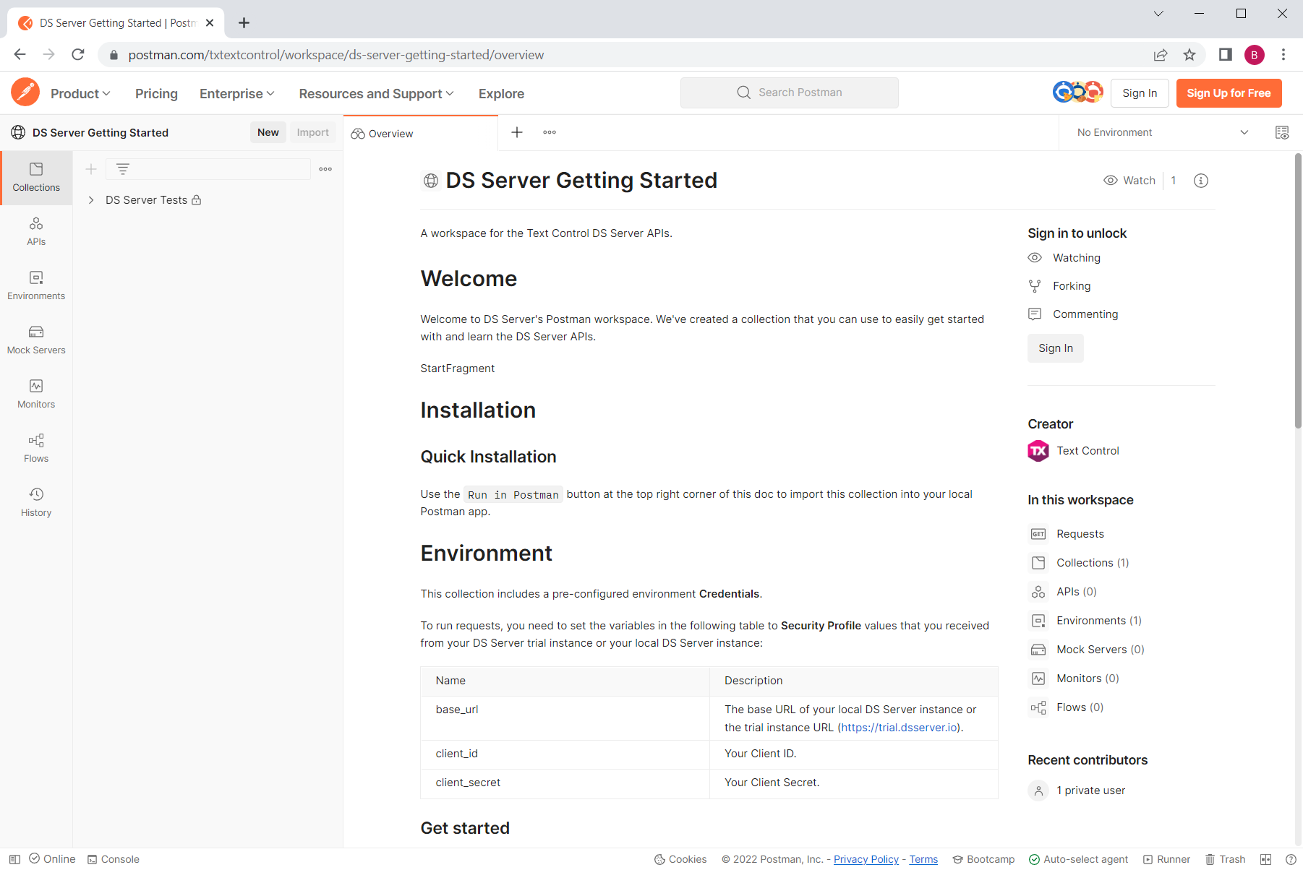Open the Monitors sidebar panel

[x=36, y=395]
